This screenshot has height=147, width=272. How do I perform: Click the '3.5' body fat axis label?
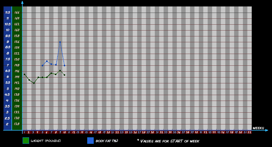click(7, 106)
